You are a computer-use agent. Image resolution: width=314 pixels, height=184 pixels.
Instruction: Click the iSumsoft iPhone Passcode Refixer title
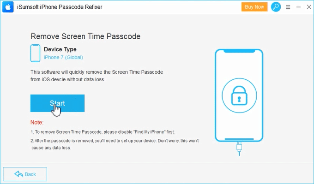tap(60, 7)
